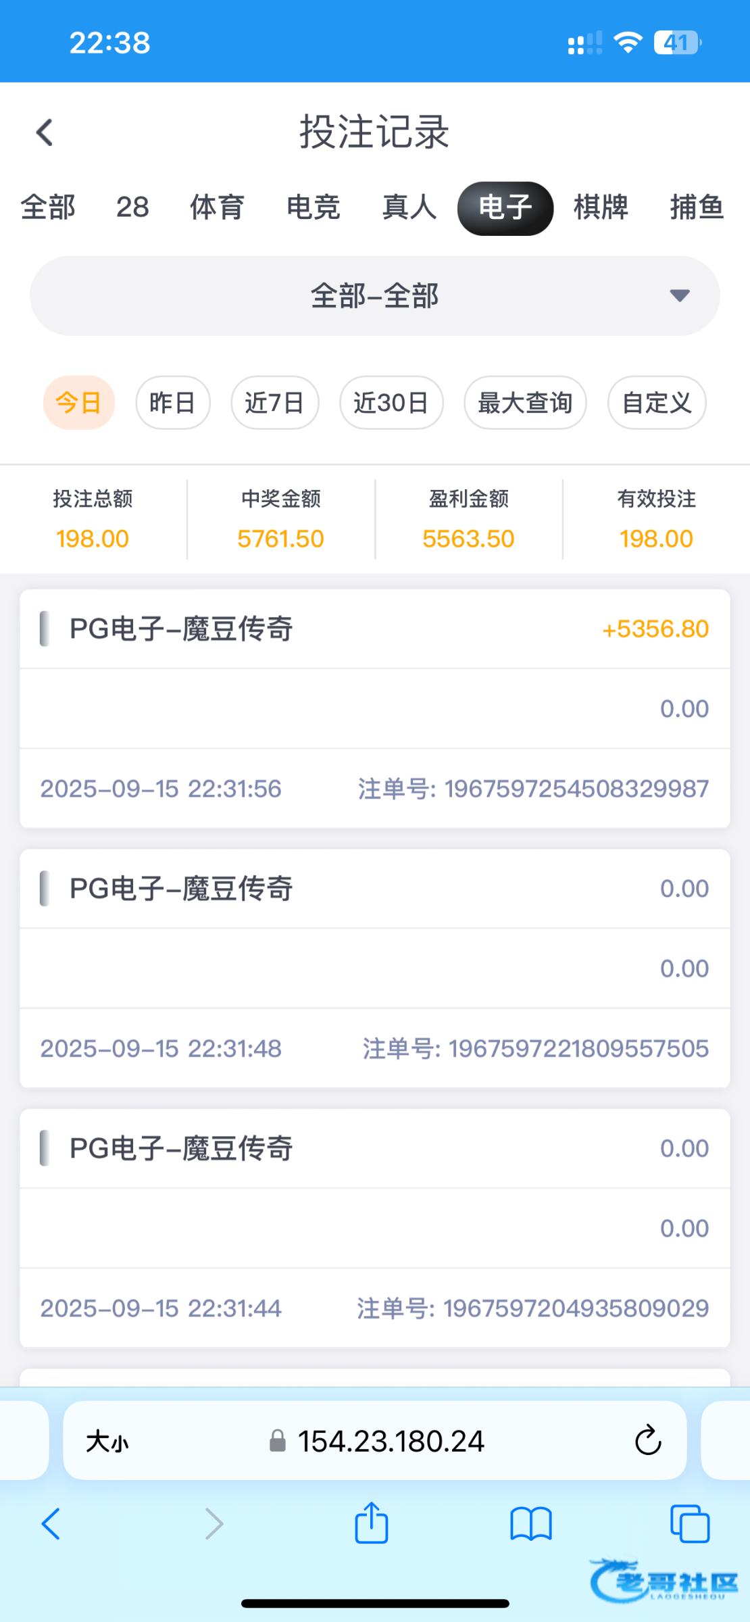Switch to the 体育 tab
The image size is (750, 1622).
click(x=217, y=207)
